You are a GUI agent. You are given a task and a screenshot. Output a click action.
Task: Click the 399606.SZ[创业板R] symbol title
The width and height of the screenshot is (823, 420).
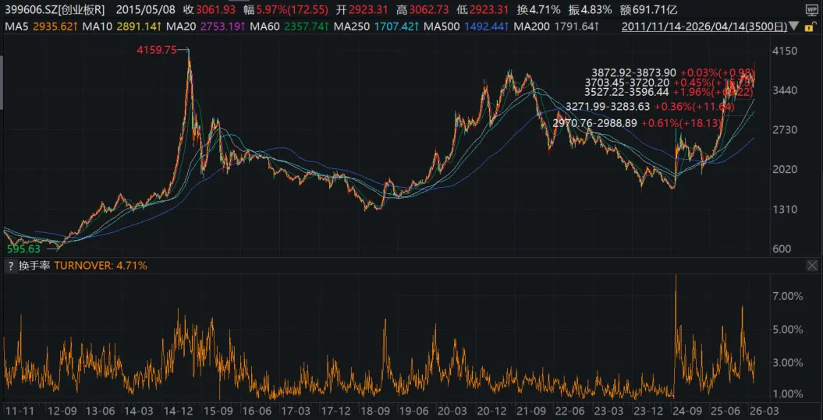(55, 9)
